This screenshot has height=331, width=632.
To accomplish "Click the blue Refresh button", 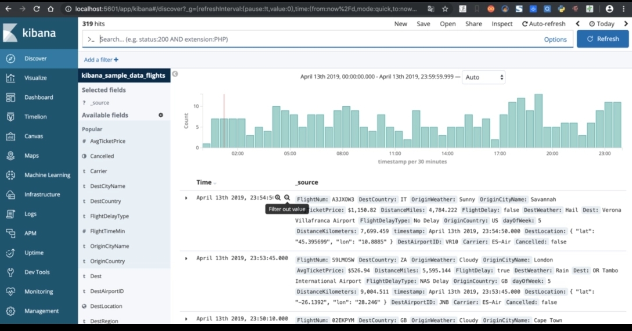I will 603,39.
